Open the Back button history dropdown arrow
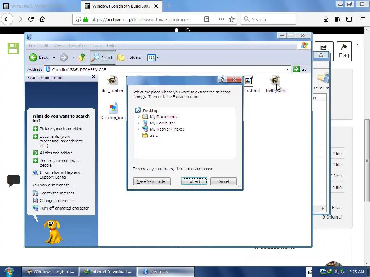The width and height of the screenshot is (370, 277). point(53,57)
